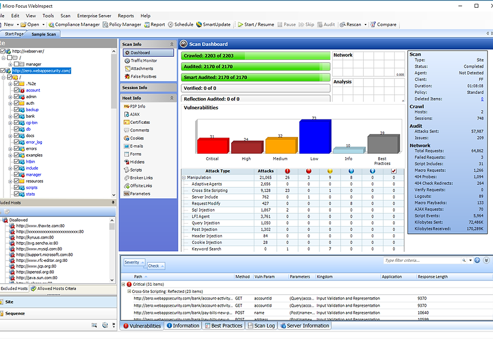This screenshot has width=493, height=339.
Task: Click the Deleted Items count link
Action: click(x=482, y=99)
